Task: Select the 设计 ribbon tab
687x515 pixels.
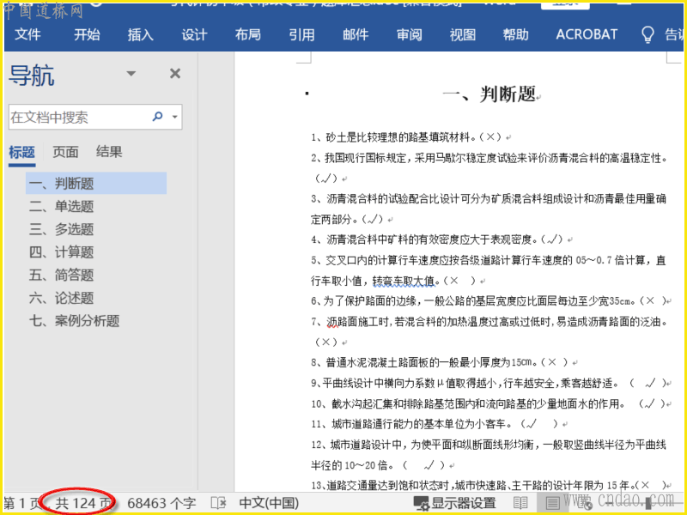Action: 194,34
